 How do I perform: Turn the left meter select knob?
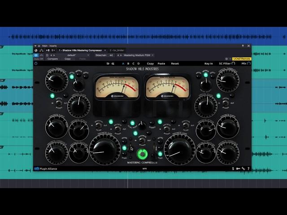78,85
